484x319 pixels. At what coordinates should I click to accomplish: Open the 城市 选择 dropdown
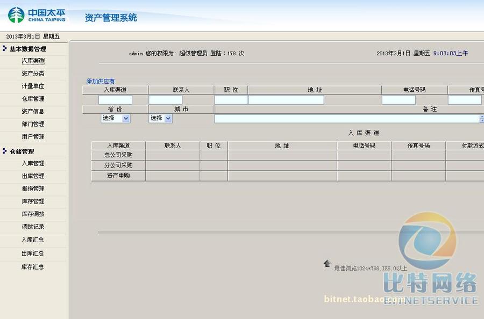point(160,118)
